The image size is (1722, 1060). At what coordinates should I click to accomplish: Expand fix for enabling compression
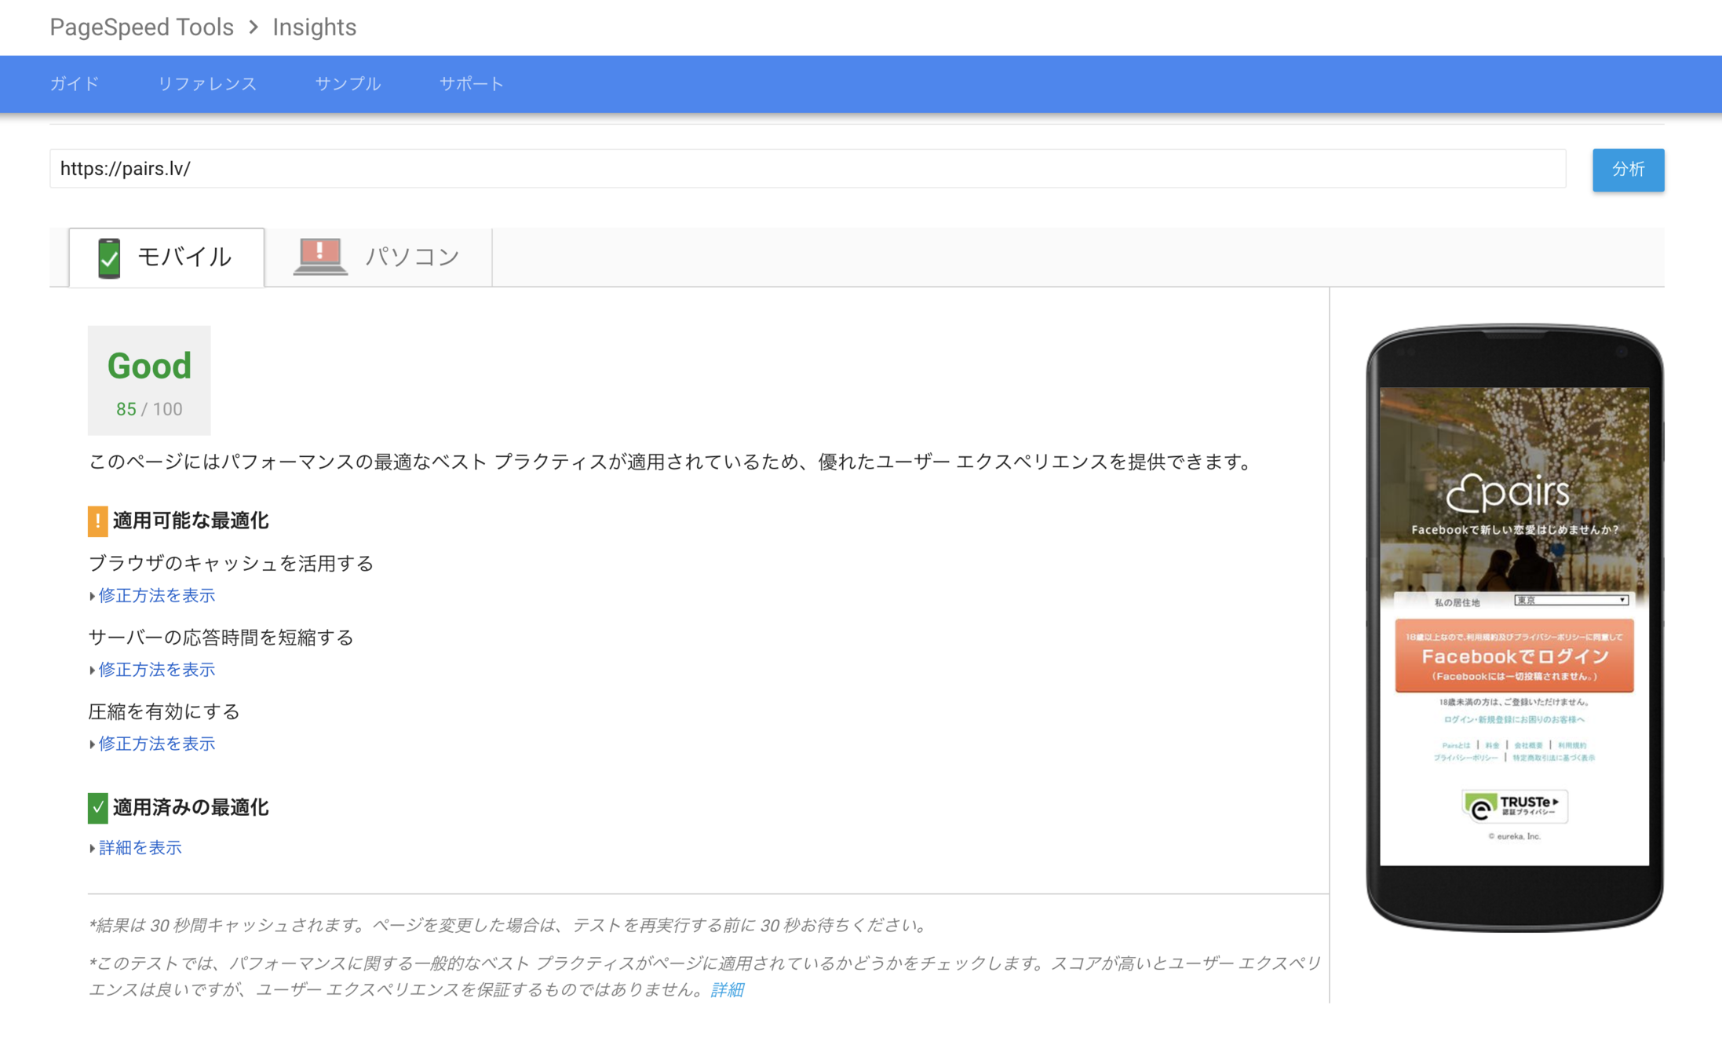(x=156, y=744)
